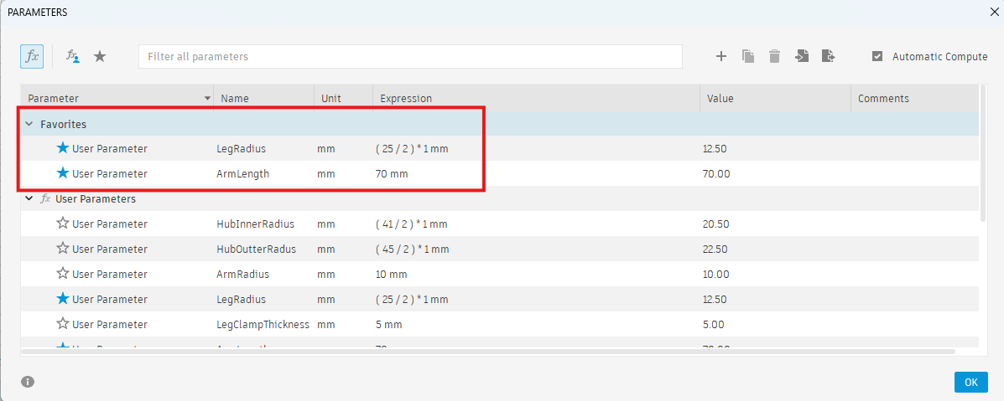1004x401 pixels.
Task: Open the info icon at bottom left
Action: point(27,382)
